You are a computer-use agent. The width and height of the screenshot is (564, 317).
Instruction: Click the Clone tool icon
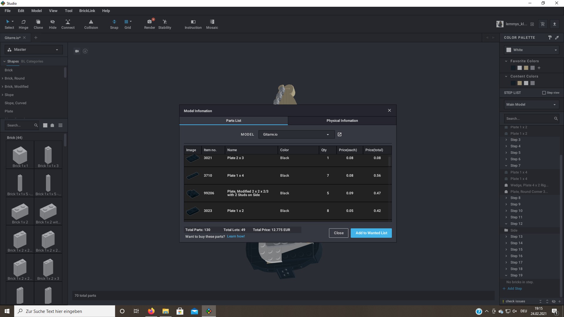click(x=38, y=24)
